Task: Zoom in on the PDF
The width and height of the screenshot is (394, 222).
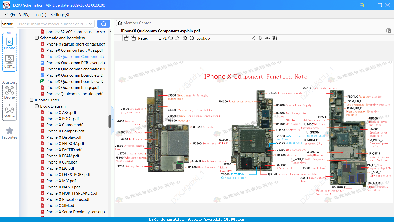Action: 185,38
